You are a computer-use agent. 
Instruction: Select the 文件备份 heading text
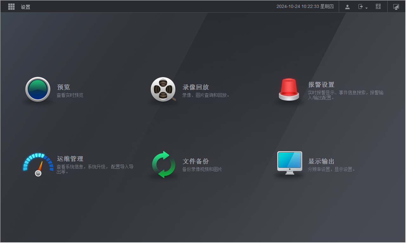[x=196, y=161]
